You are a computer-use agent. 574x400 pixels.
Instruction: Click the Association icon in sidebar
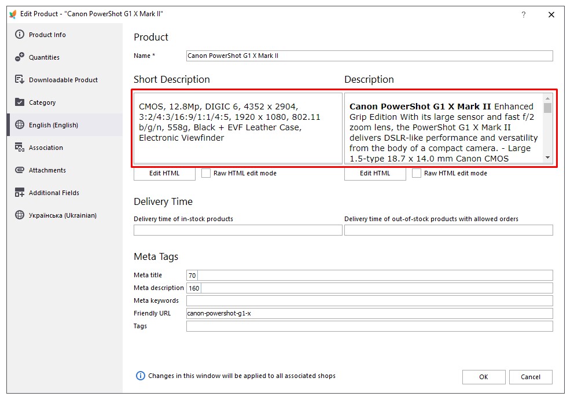tap(20, 147)
